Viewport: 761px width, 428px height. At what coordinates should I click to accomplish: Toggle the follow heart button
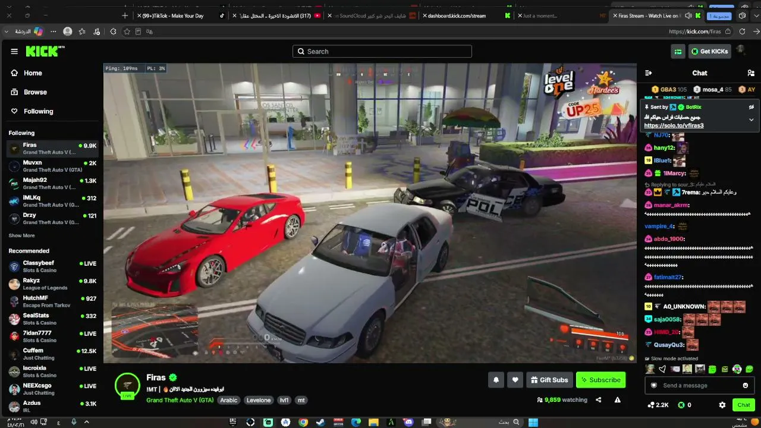point(515,380)
